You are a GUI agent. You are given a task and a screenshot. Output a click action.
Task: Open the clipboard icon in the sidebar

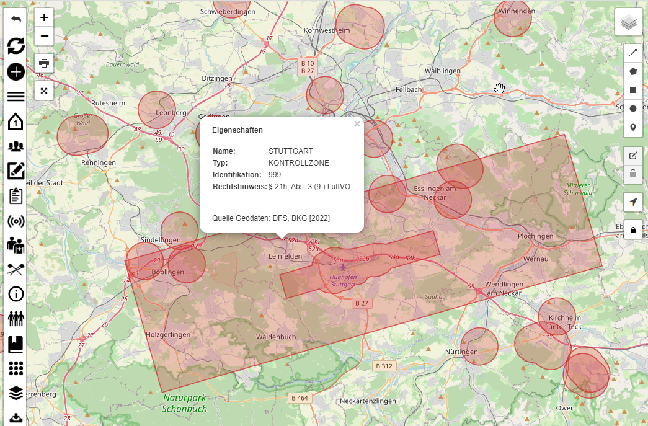point(16,196)
